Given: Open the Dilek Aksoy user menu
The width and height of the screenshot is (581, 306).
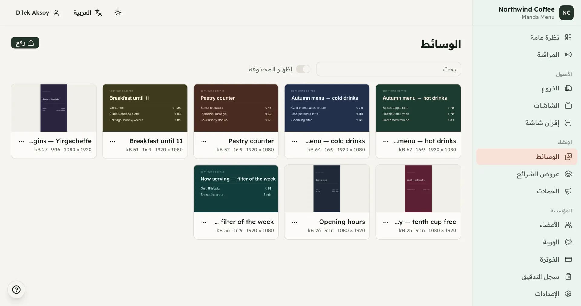Looking at the screenshot, I should pos(38,13).
